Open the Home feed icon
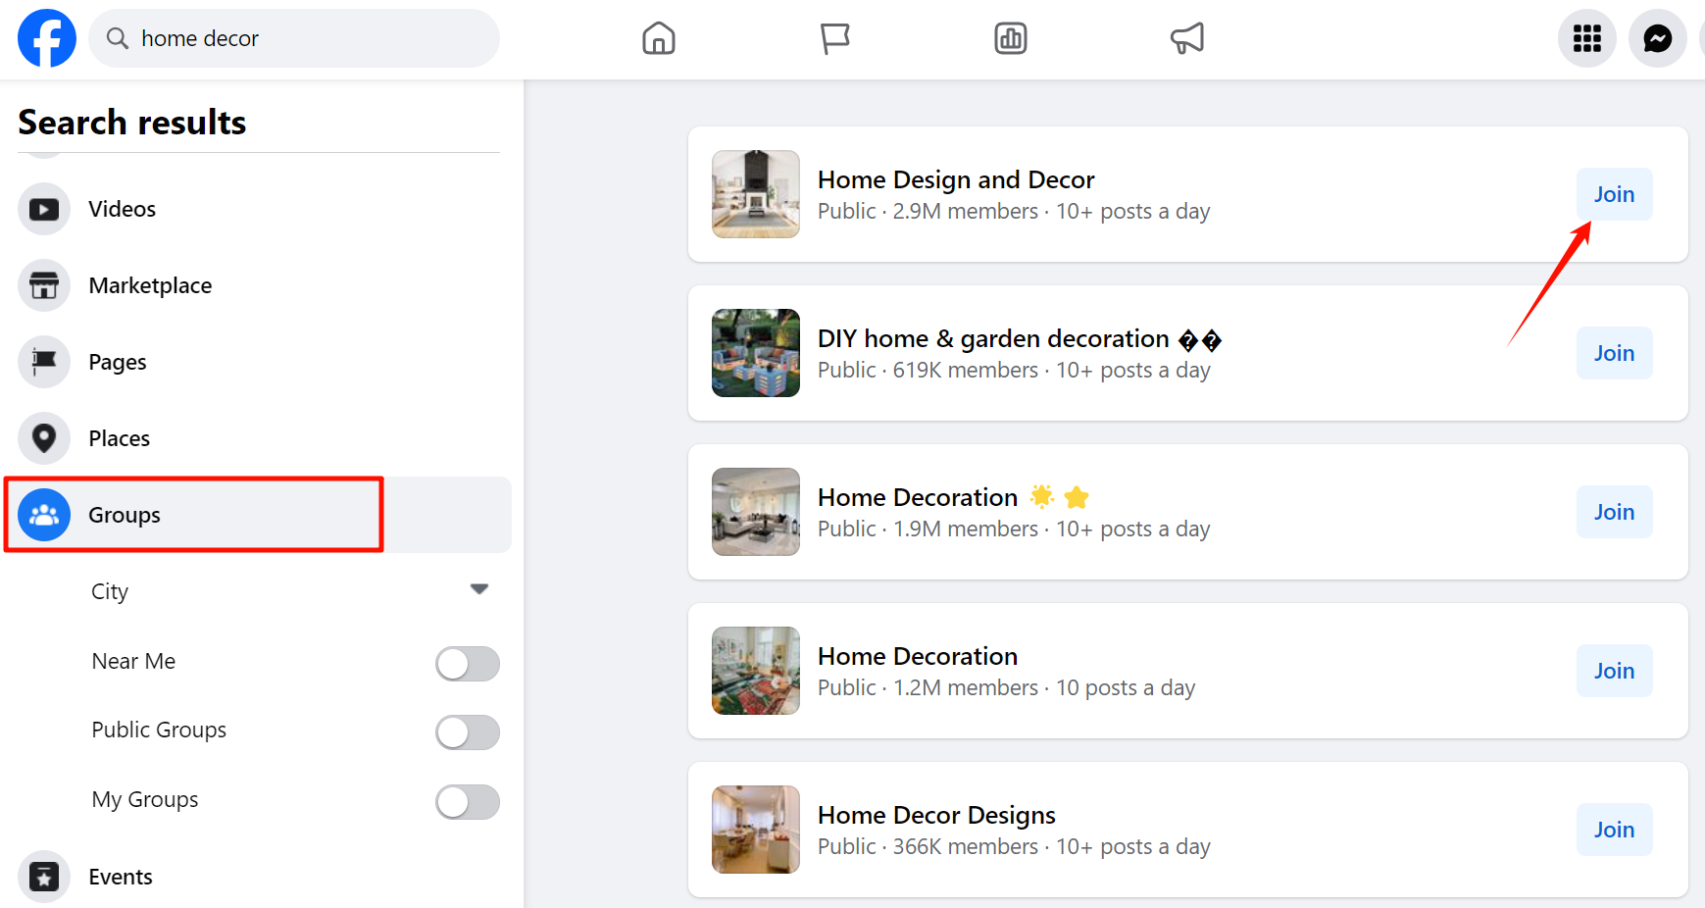 coord(658,38)
